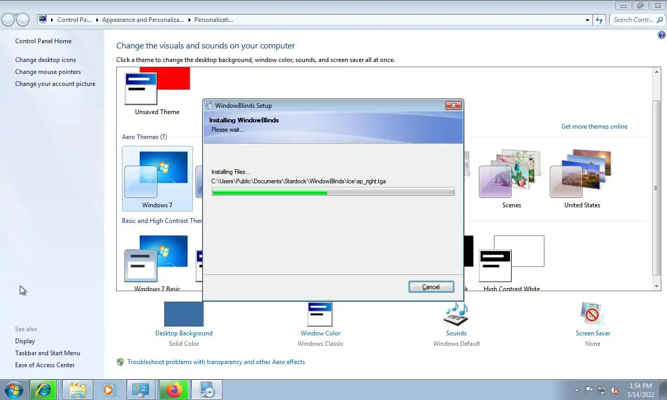Image resolution: width=667 pixels, height=400 pixels.
Task: Click the taskbar clock
Action: pyautogui.click(x=640, y=390)
